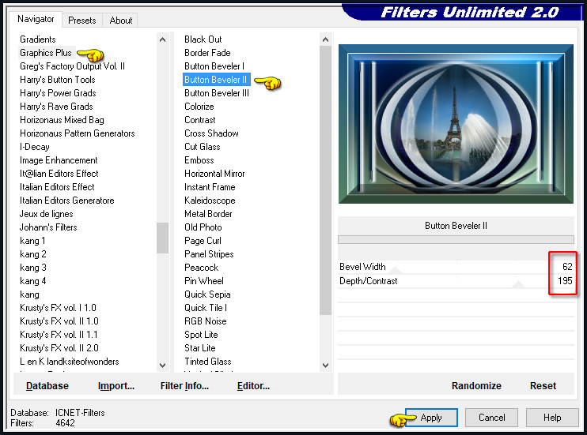Choose Harry's Power Grads category
587x435 pixels.
[58, 93]
